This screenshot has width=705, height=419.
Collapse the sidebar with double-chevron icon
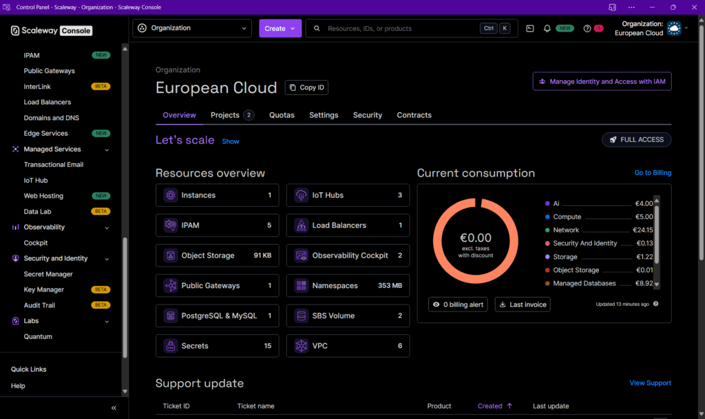[x=114, y=408]
